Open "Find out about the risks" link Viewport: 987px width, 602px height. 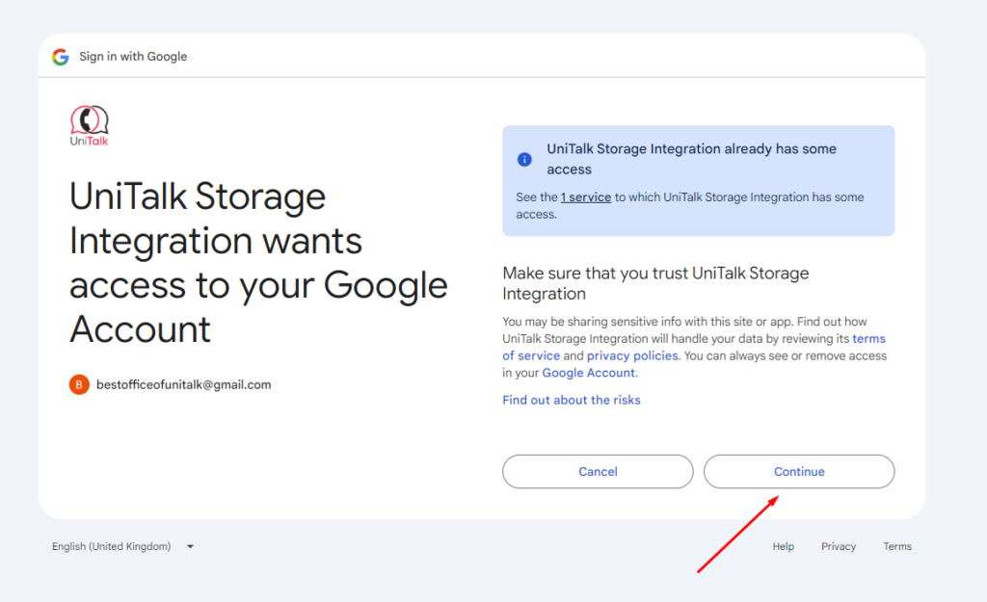[572, 400]
